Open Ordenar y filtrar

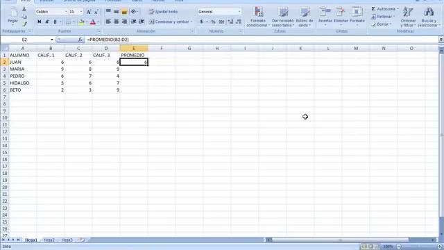(x=408, y=17)
